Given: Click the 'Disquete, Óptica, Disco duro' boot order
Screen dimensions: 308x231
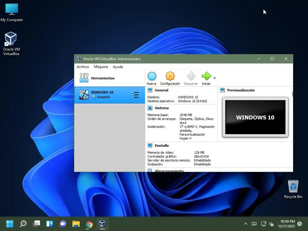Looking at the screenshot, I should coord(196,121).
